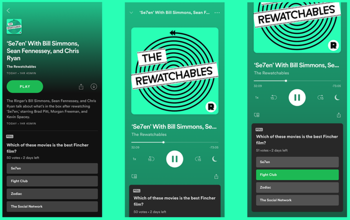The image size is (350, 220).
Task: Skip forward 15 seconds in right player
Action: (x=321, y=98)
